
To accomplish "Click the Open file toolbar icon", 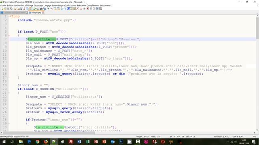I will click(5, 8).
